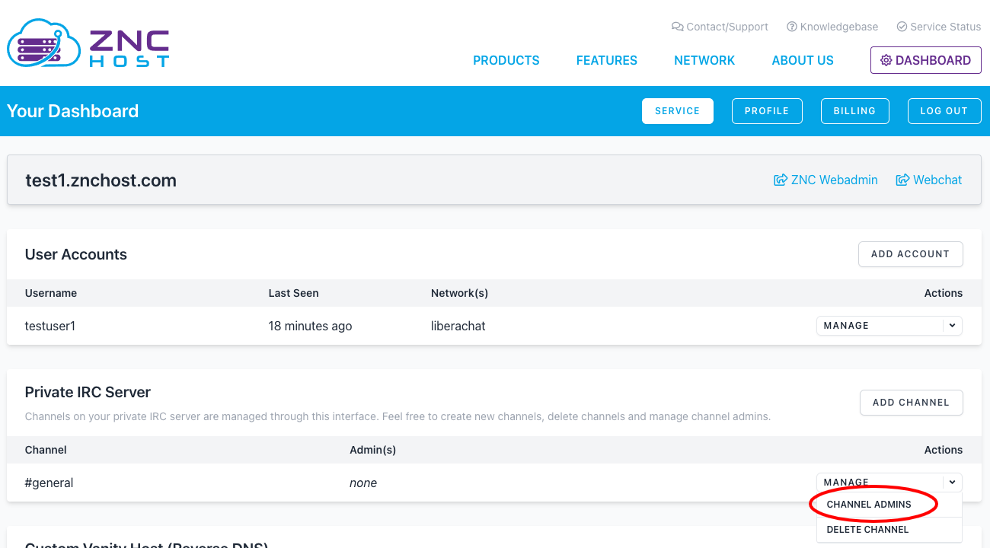Click the Webchat external link icon
The height and width of the screenshot is (548, 990).
tap(902, 180)
